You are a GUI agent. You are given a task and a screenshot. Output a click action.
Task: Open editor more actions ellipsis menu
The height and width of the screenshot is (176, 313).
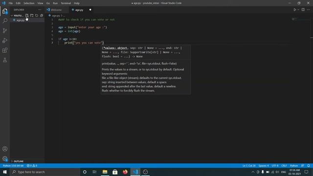pos(309,10)
